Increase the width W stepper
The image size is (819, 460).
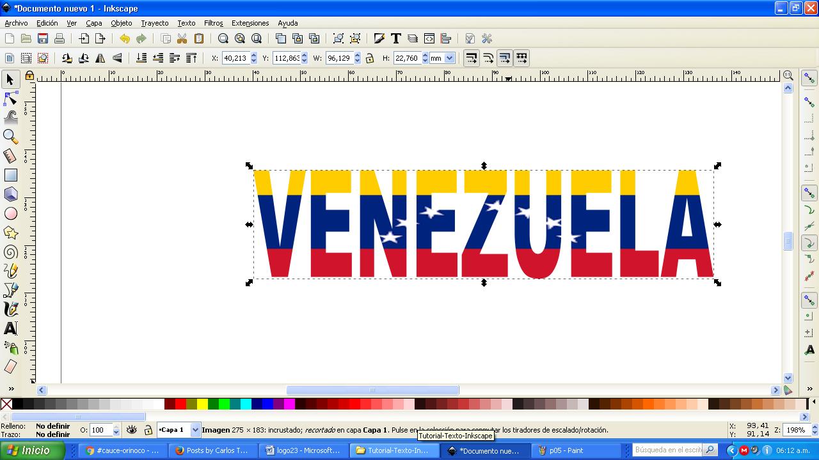tap(357, 55)
